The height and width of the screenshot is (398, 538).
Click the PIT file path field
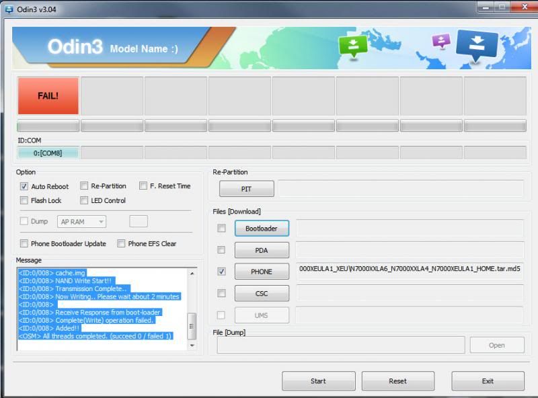click(x=401, y=188)
